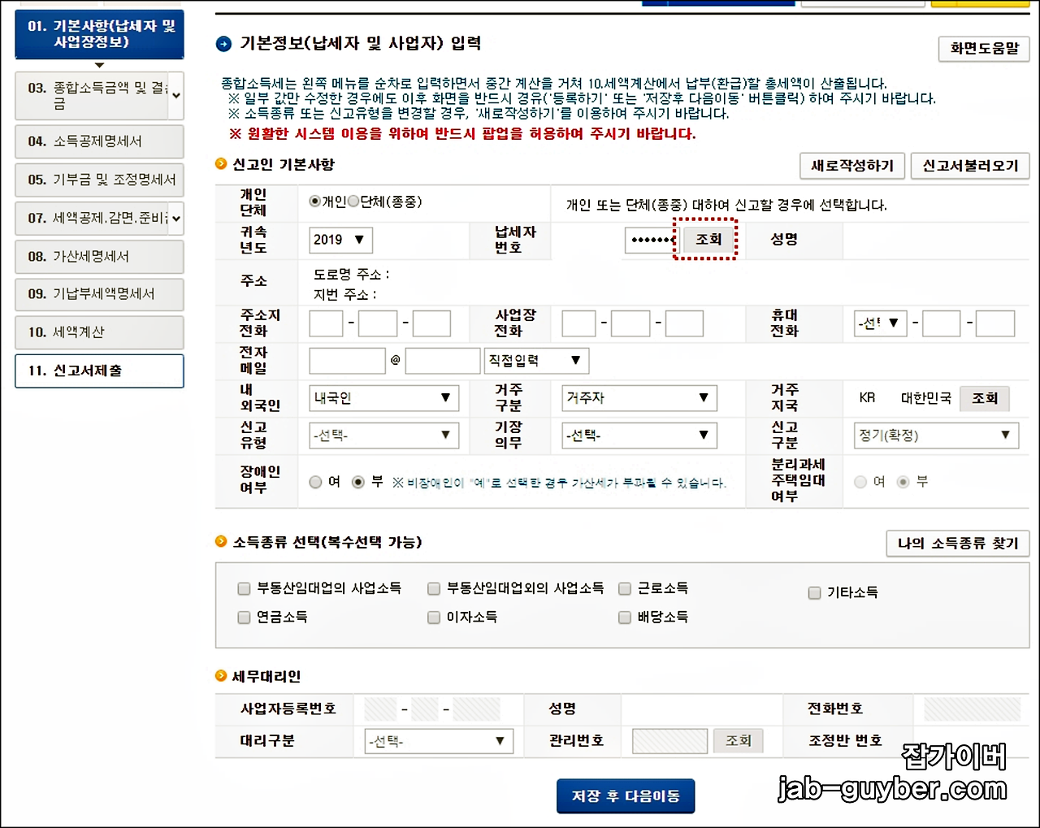Open the 신고구분 정기(확정) dropdown

(x=935, y=436)
